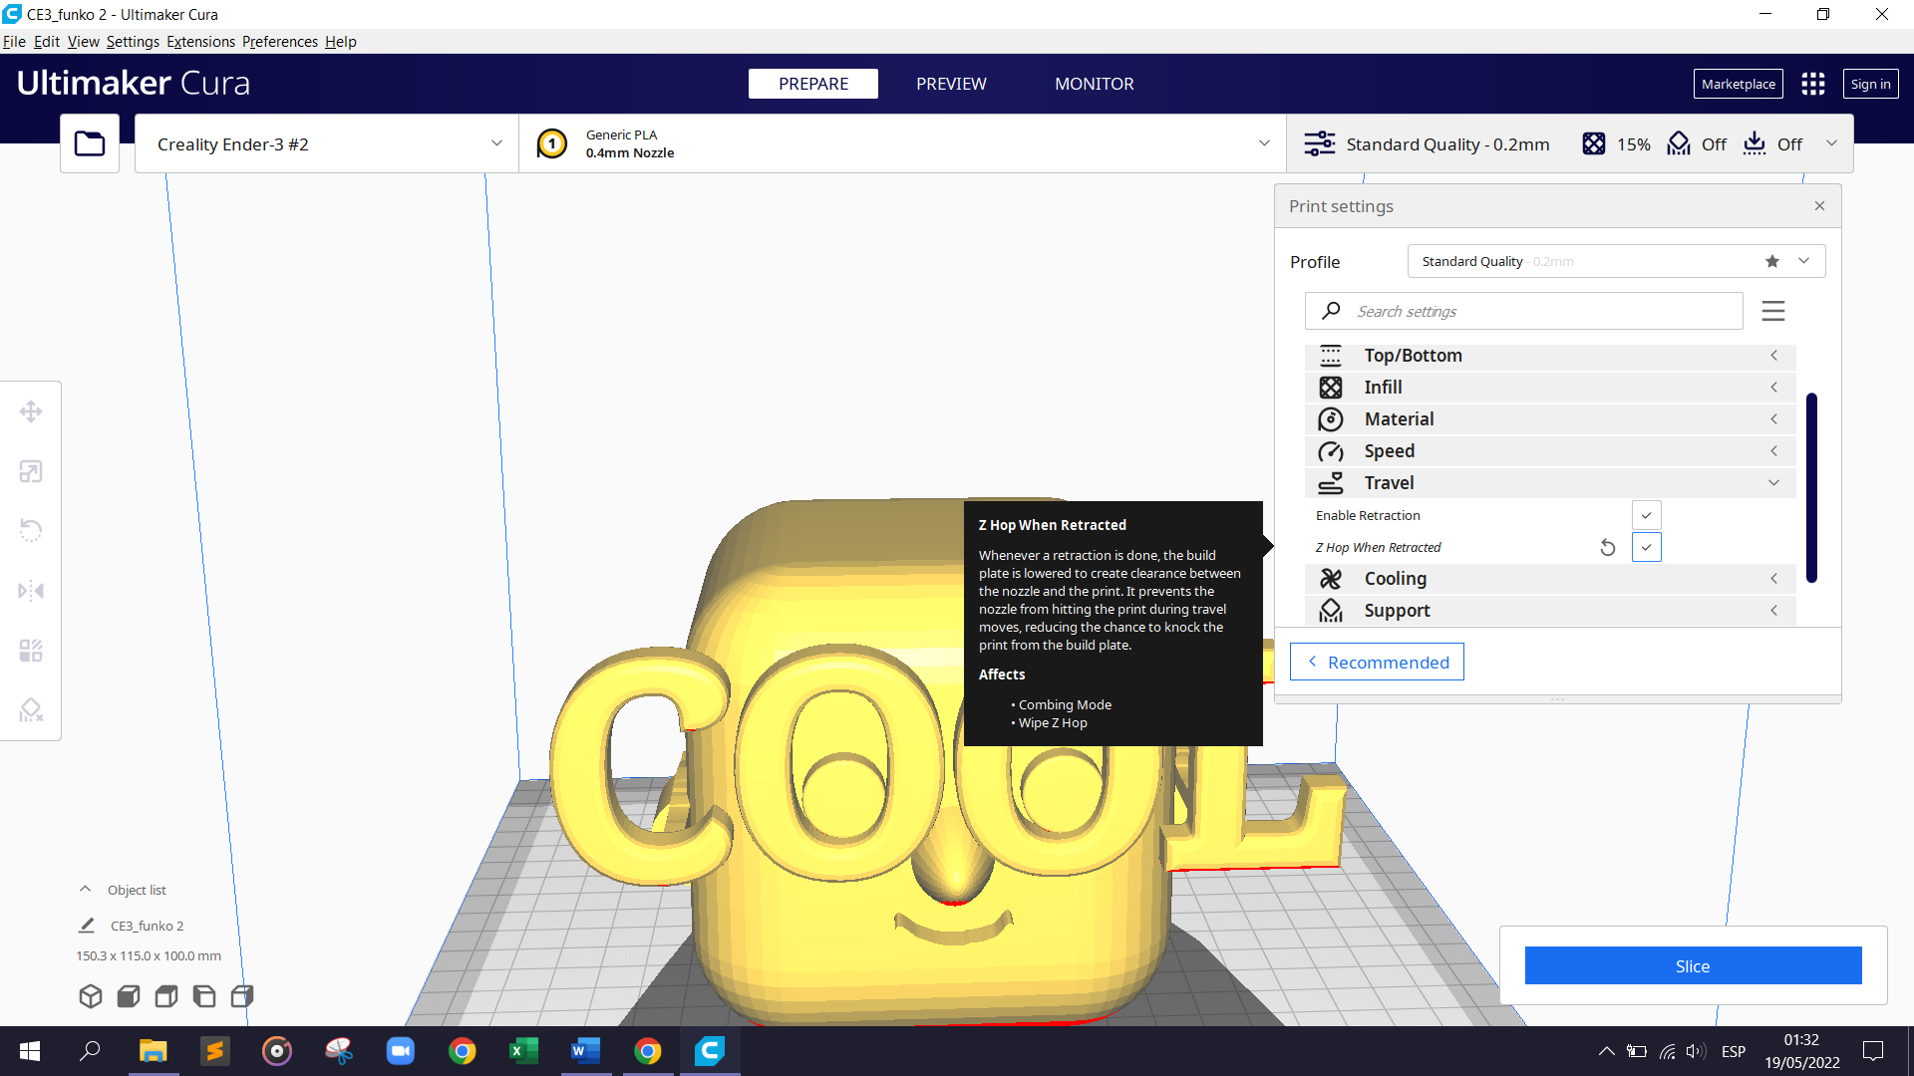Open a model file via folder icon

click(89, 142)
